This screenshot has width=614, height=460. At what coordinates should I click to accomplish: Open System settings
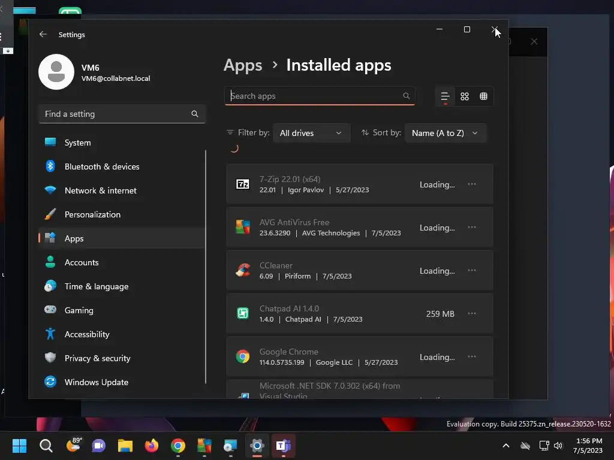coord(122,143)
